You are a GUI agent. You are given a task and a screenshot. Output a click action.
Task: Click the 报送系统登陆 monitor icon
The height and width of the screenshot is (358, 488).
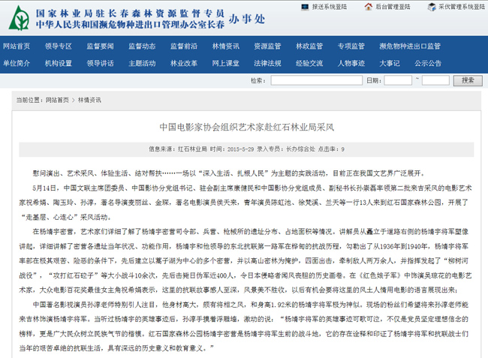(305, 7)
